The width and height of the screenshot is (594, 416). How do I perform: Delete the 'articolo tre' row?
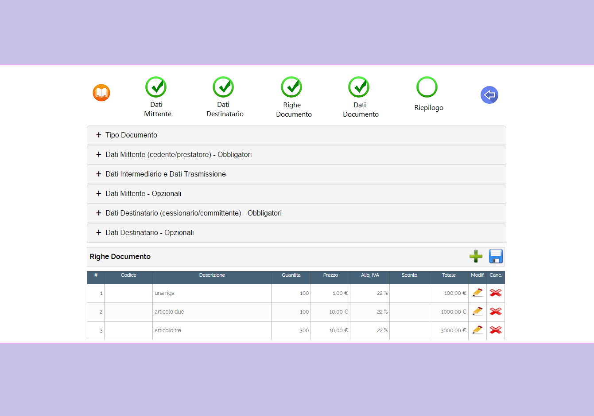[496, 330]
